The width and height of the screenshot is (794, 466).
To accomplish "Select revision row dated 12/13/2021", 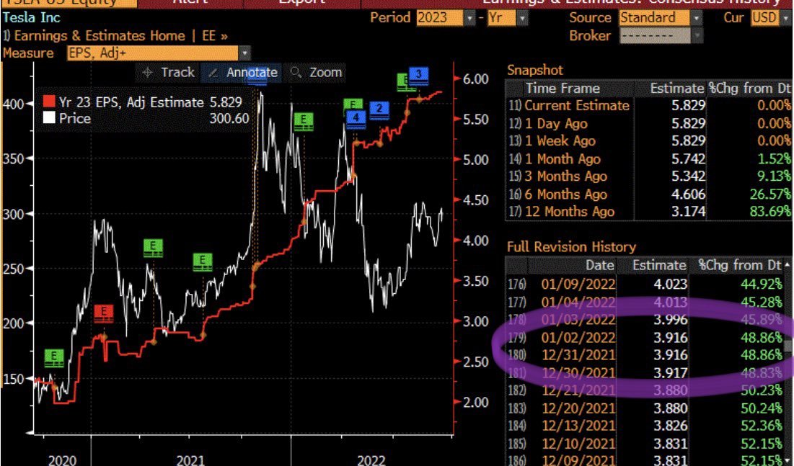I will (x=645, y=426).
